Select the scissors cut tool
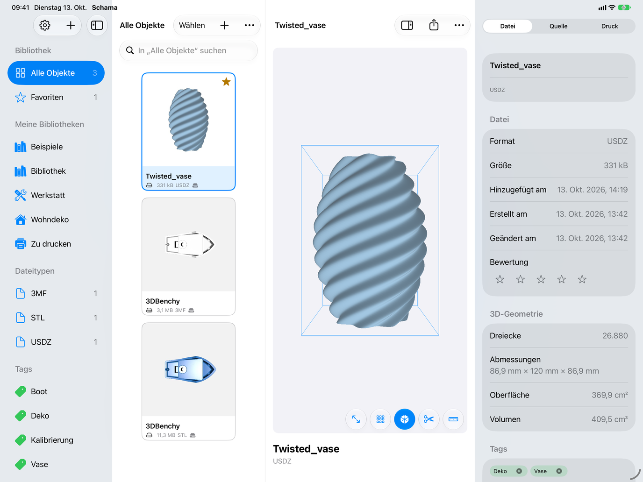Viewport: 643px width, 482px height. coord(429,419)
